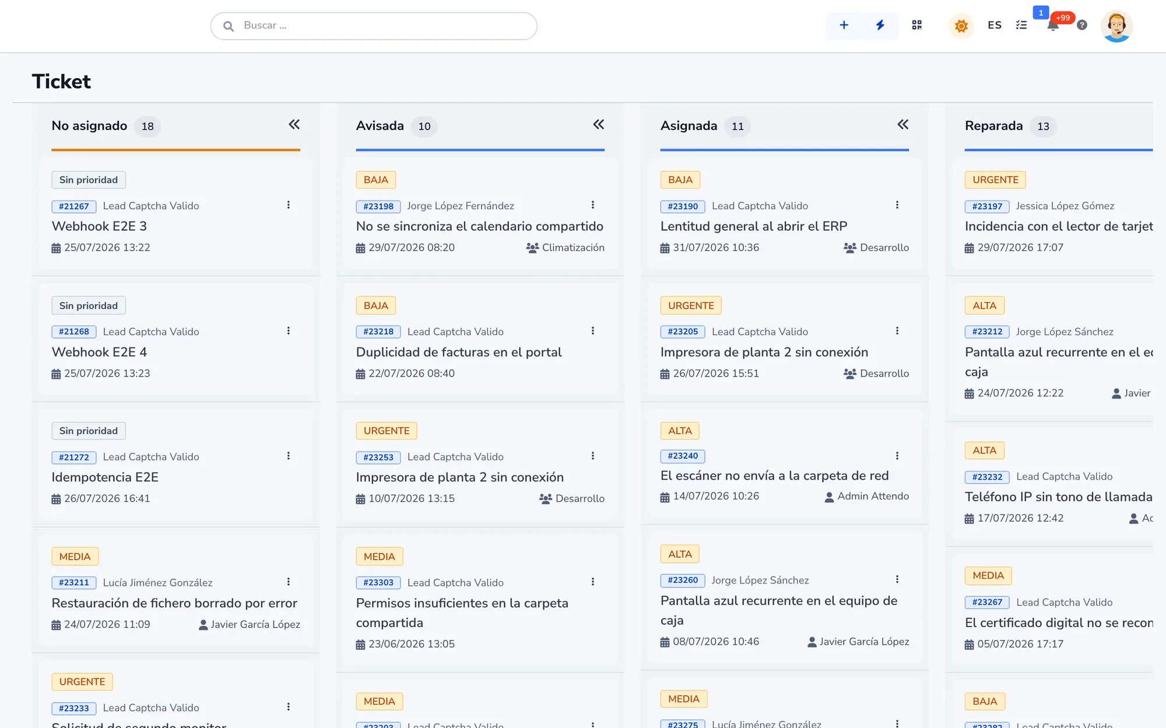Open the task checklist icon
Viewport: 1166px width, 728px height.
[x=1021, y=26]
